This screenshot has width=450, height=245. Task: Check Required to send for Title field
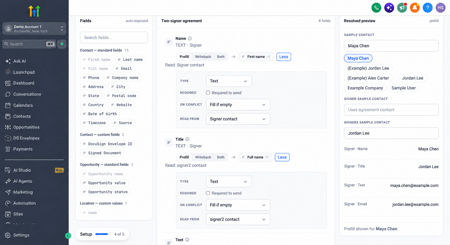click(208, 193)
